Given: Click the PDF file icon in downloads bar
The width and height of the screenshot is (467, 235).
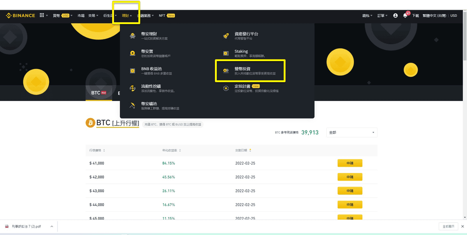Looking at the screenshot, I should 7,226.
